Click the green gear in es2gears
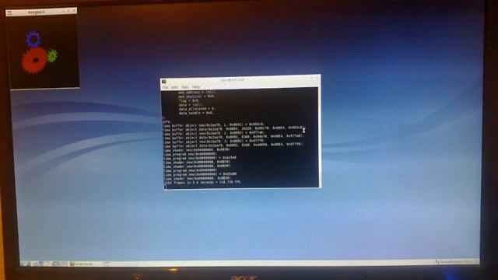The image size is (498, 280). coord(52,56)
